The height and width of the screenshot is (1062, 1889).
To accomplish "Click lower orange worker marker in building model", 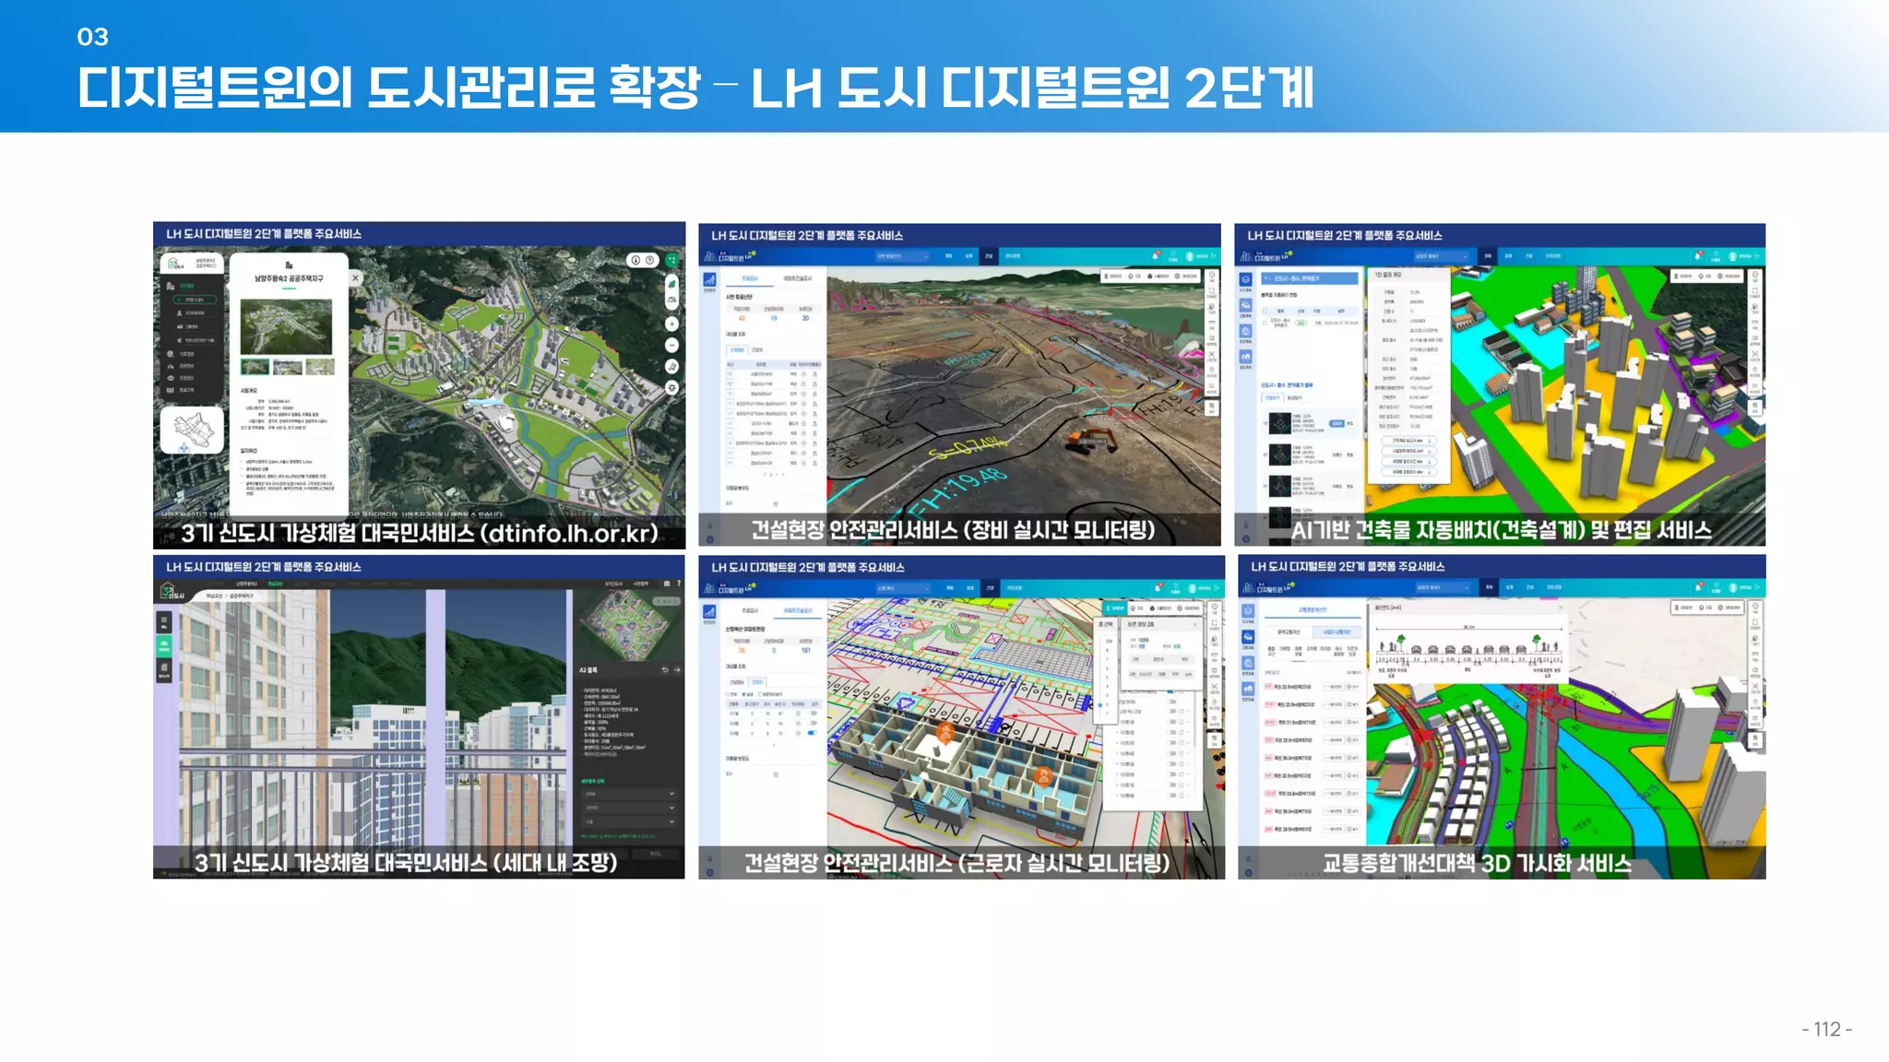I will [1043, 778].
